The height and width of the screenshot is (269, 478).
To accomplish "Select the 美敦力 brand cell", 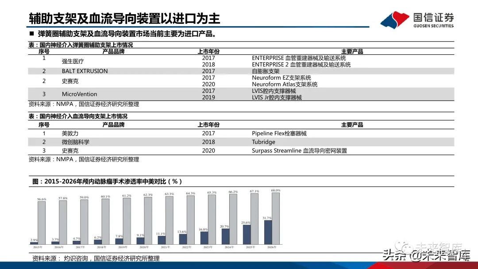I will (x=70, y=134).
